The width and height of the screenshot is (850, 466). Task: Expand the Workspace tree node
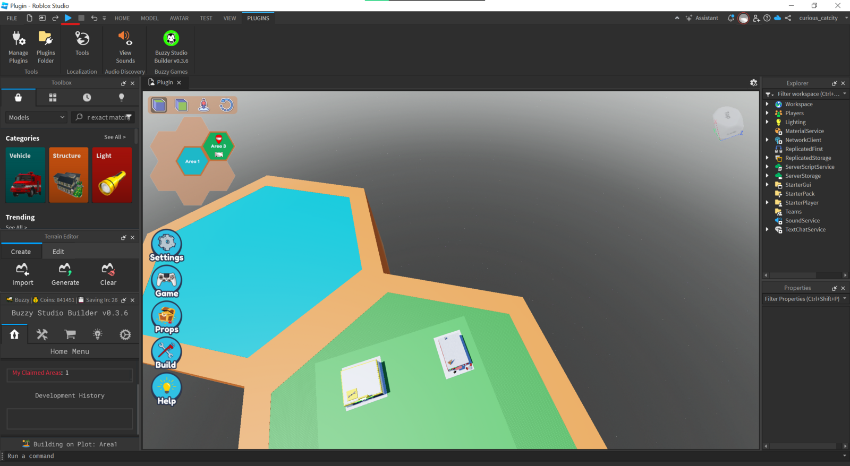tap(767, 105)
